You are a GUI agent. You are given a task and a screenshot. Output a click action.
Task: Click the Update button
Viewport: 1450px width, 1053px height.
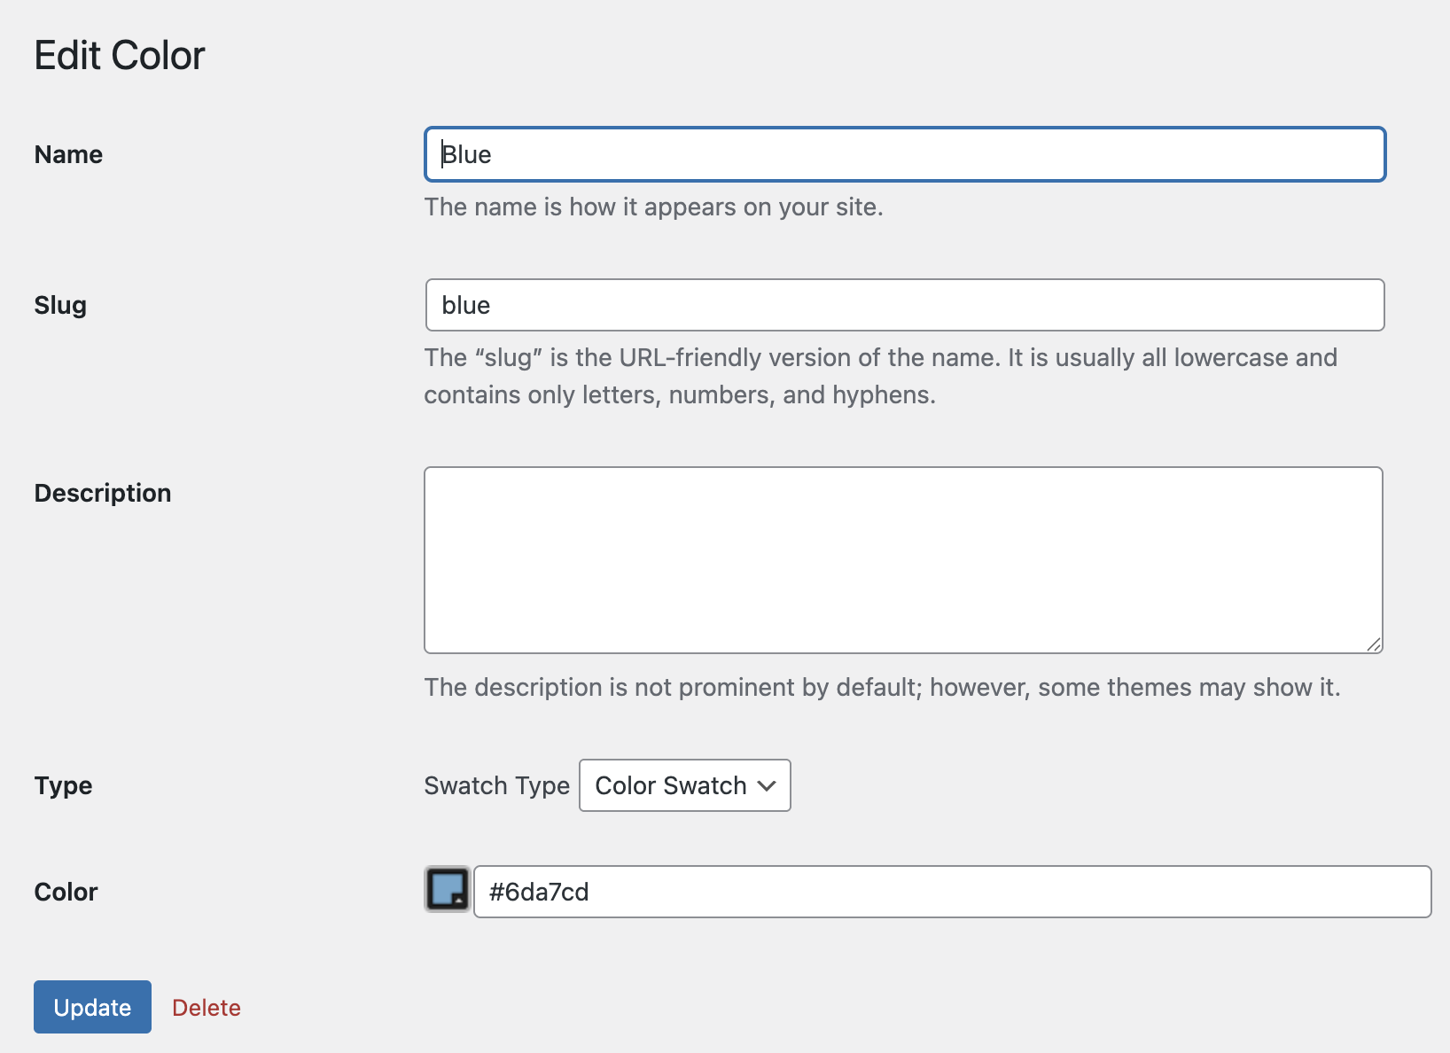tap(92, 1007)
